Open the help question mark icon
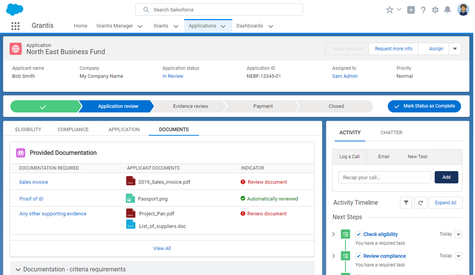 423,10
